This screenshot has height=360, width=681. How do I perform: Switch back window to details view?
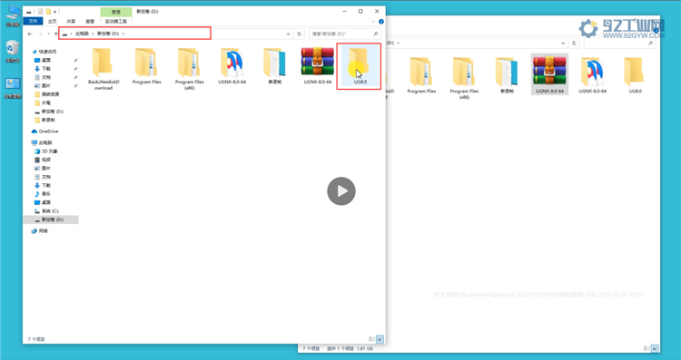coord(646,348)
